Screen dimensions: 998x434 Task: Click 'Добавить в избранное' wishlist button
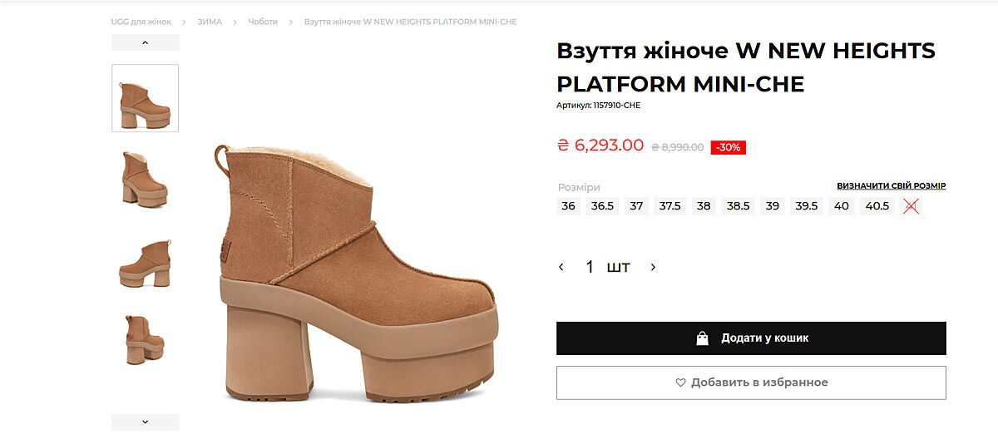(x=751, y=382)
